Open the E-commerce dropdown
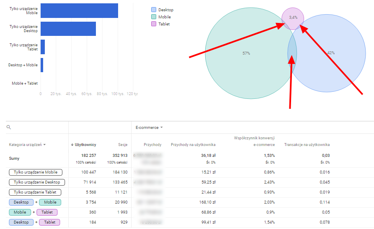Viewport: 374px width, 229px height. coord(149,128)
